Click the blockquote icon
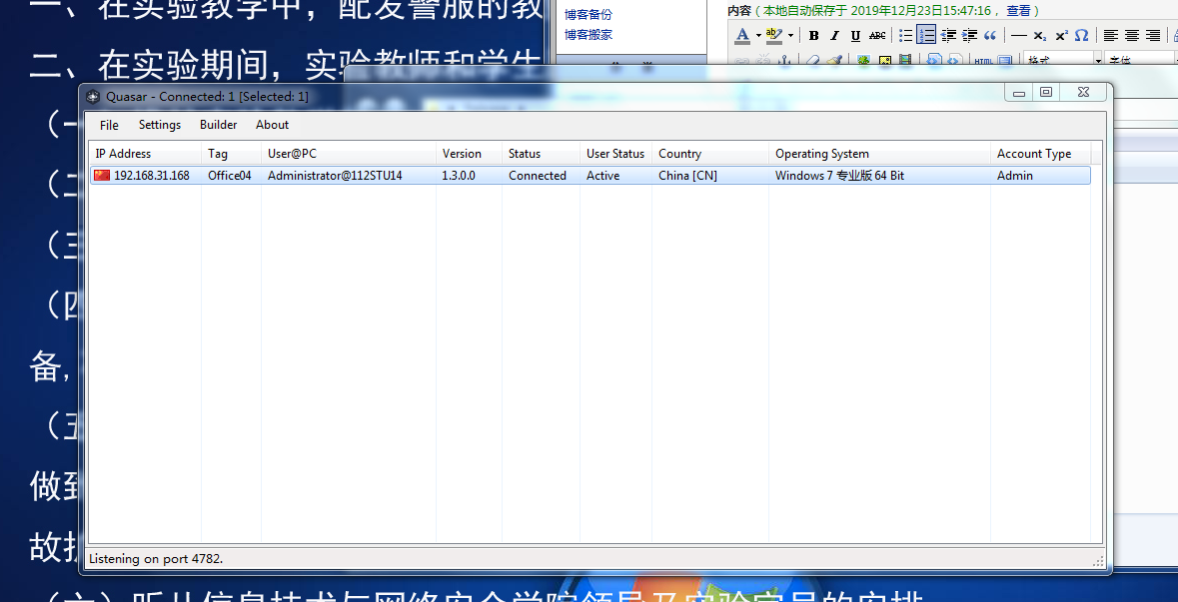This screenshot has width=1178, height=602. click(990, 35)
